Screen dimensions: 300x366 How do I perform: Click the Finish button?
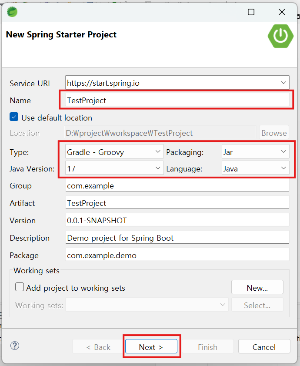tap(208, 346)
